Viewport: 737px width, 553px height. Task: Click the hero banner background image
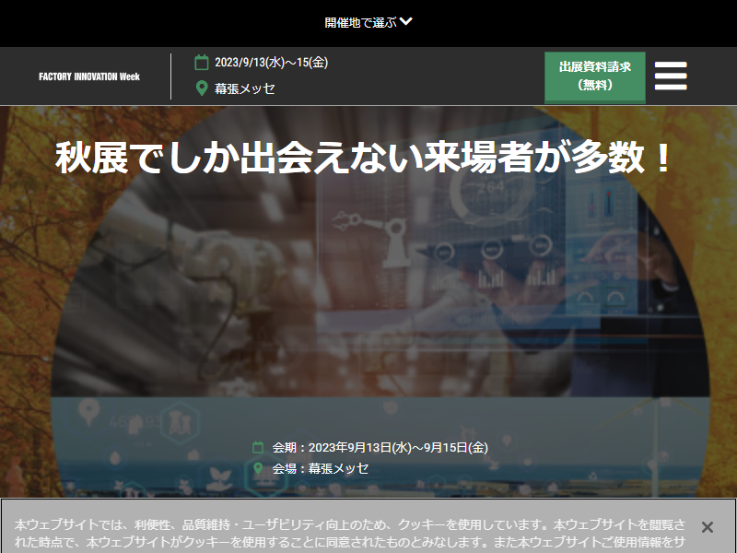click(x=368, y=301)
